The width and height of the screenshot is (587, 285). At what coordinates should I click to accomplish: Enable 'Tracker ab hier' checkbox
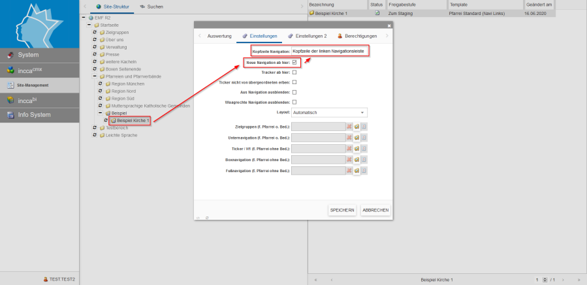pos(294,72)
